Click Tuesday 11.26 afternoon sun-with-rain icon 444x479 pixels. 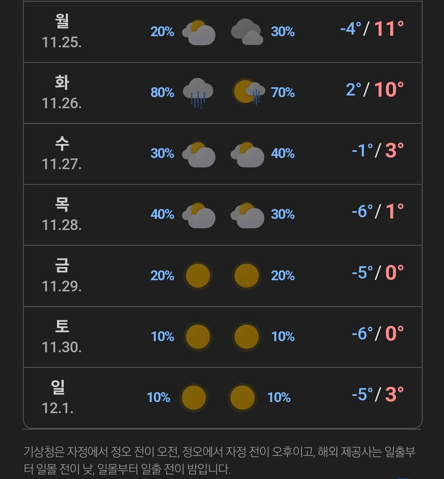[x=248, y=92]
